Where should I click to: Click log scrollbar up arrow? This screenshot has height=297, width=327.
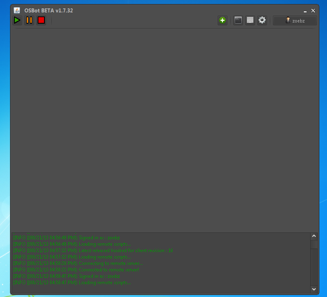314,236
